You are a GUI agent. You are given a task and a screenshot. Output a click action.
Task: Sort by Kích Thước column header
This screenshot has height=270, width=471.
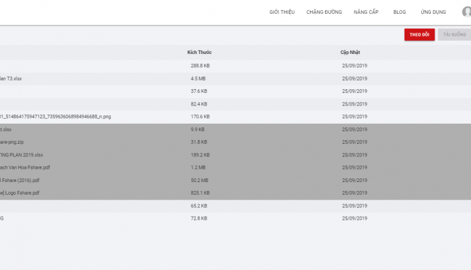[x=200, y=52]
